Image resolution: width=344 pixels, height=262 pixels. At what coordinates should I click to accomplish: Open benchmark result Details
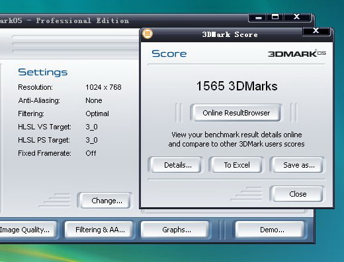(x=177, y=165)
